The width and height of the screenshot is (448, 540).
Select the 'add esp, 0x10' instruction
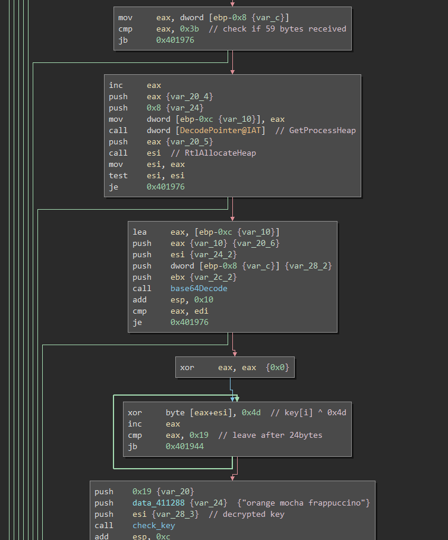coord(173,300)
